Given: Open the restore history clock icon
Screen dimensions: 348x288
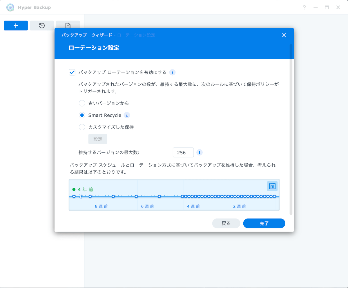Looking at the screenshot, I should click(x=42, y=25).
